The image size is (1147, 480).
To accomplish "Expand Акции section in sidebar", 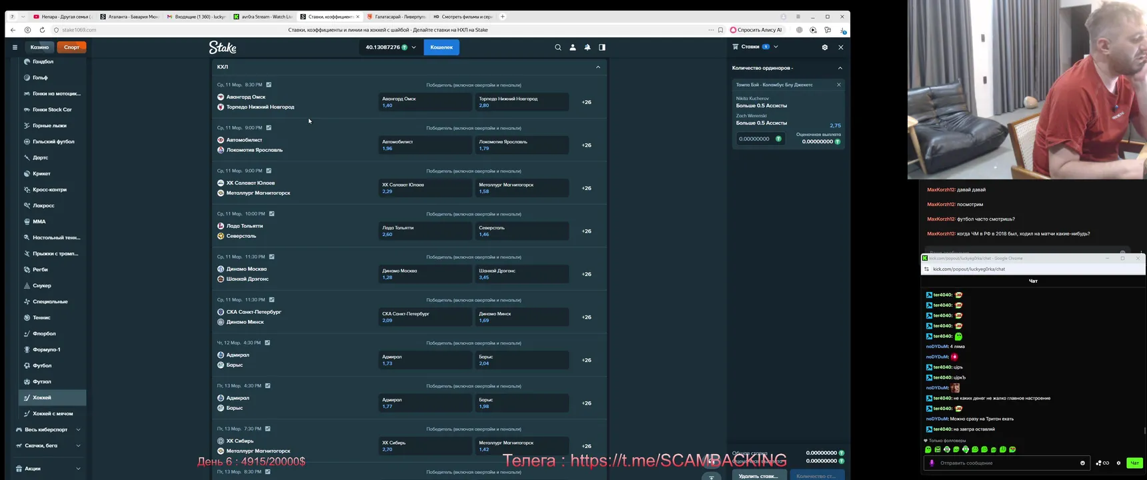I will pos(78,469).
